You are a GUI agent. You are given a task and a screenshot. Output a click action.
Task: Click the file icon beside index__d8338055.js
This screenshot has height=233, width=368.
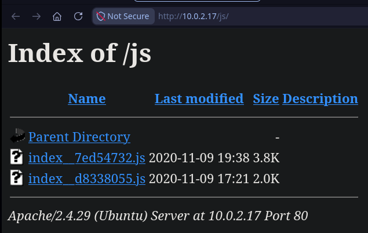coord(17,177)
